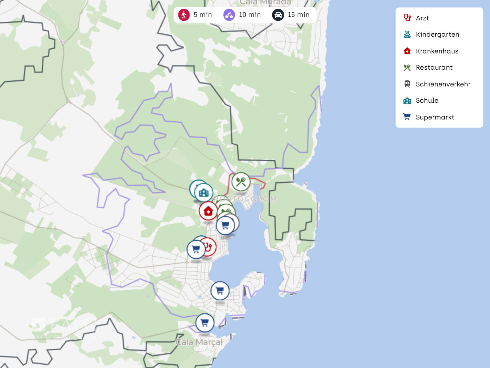Select supermarket marker left of doctor marker

point(196,249)
